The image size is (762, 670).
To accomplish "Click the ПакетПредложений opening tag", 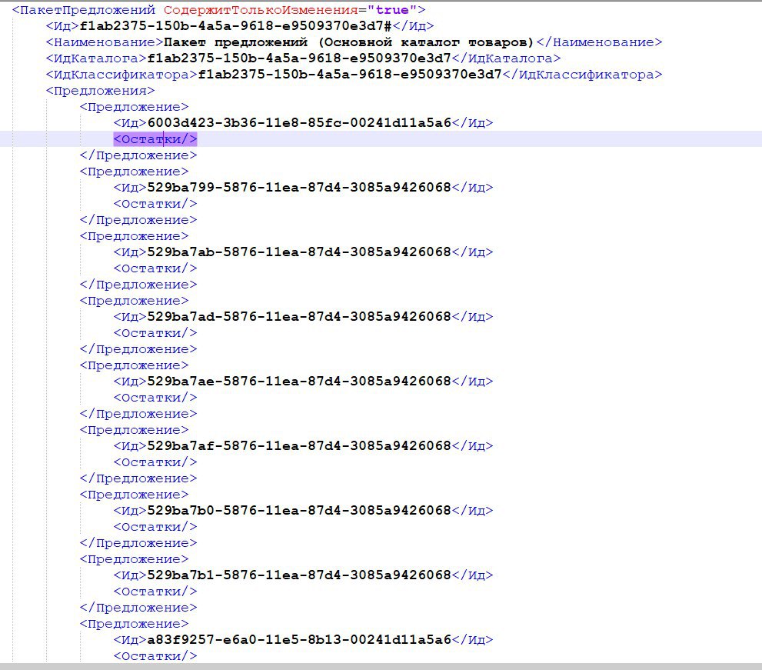I will 84,10.
